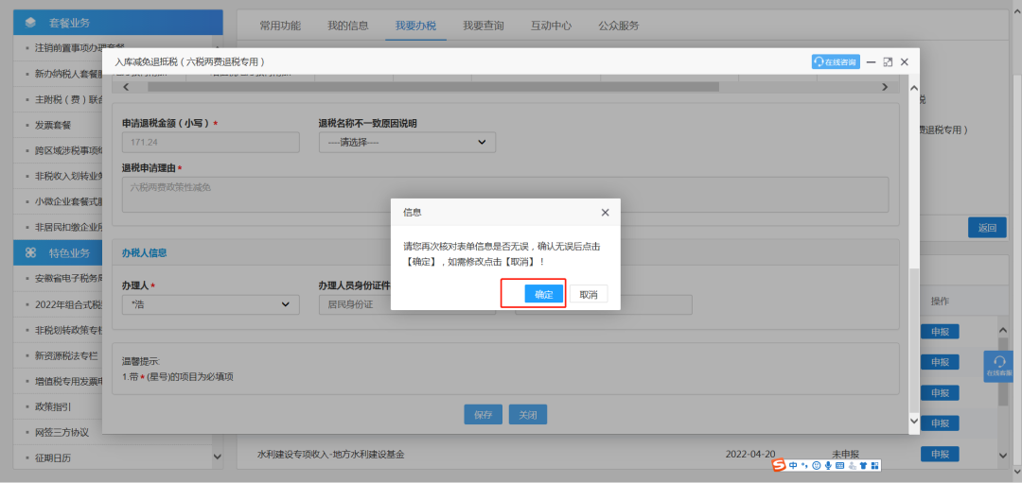Image resolution: width=1022 pixels, height=483 pixels.
Task: Open 网签三方协议 in sidebar
Action: [62, 432]
